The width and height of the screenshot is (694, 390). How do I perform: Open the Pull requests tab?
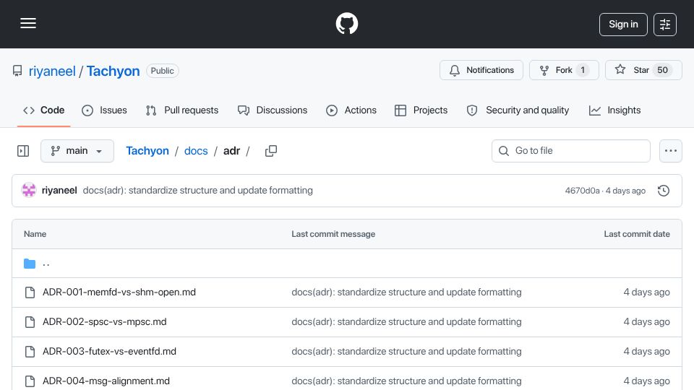[x=182, y=110]
